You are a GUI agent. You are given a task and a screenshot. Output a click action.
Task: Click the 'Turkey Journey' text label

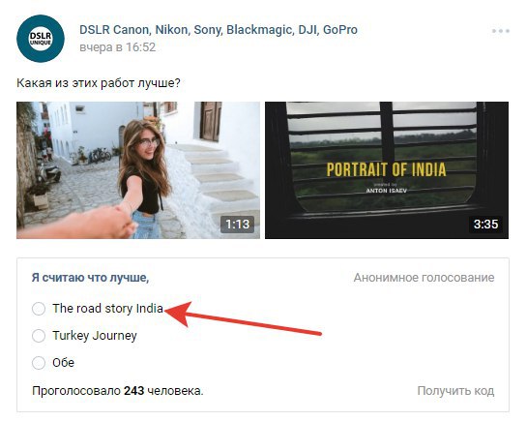point(95,336)
